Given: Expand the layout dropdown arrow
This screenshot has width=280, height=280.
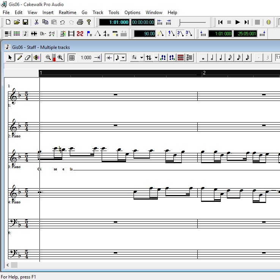Looking at the screenshot, I should 142,58.
